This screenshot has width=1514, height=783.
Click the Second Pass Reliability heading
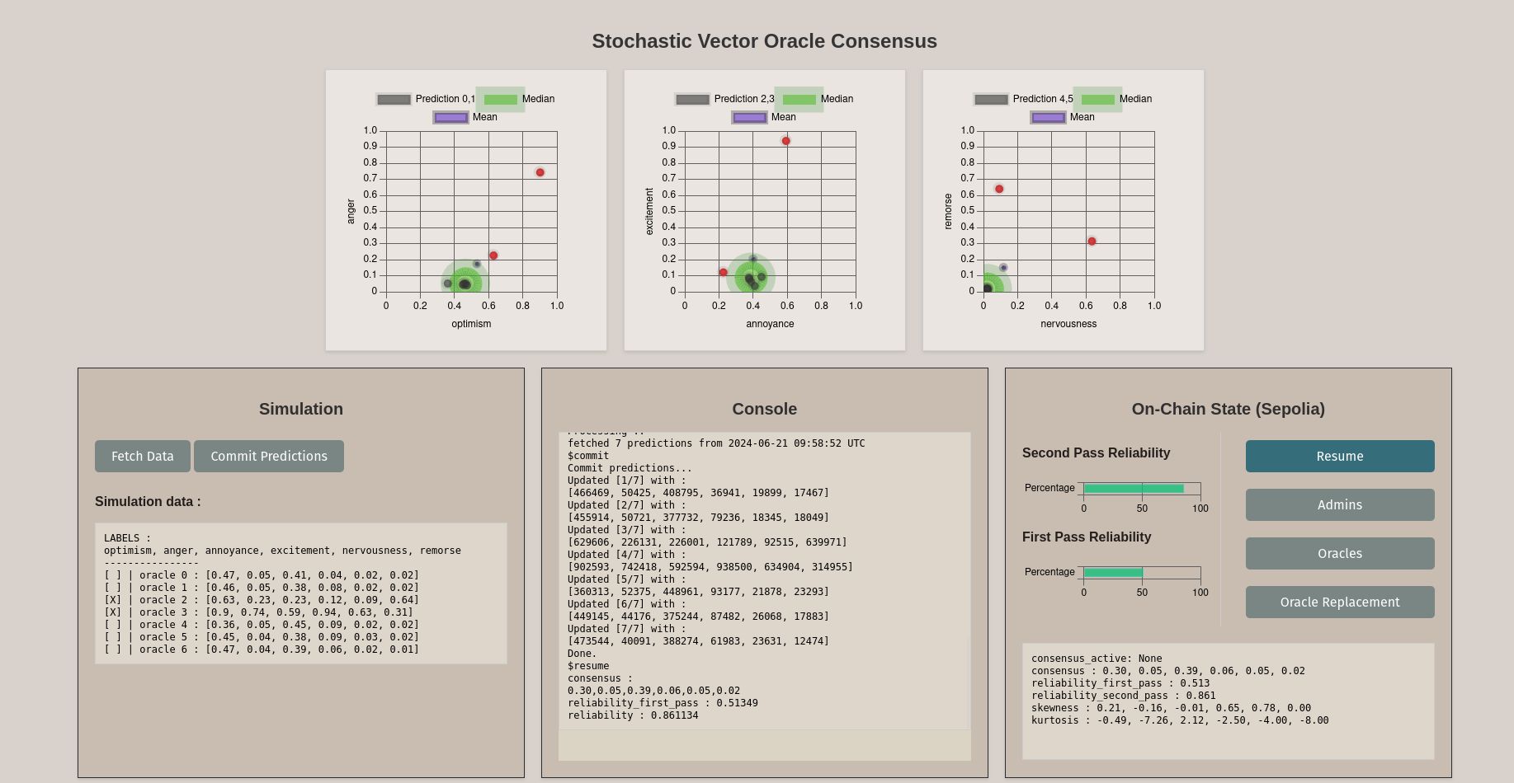click(1096, 453)
